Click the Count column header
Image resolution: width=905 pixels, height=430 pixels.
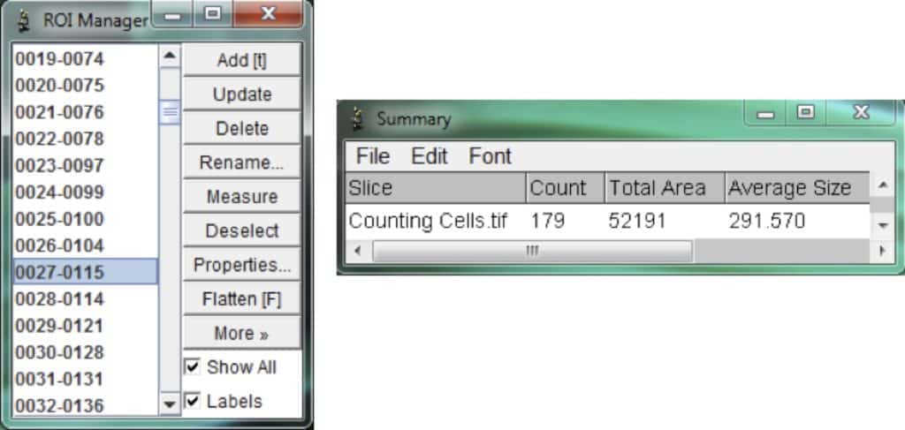566,188
